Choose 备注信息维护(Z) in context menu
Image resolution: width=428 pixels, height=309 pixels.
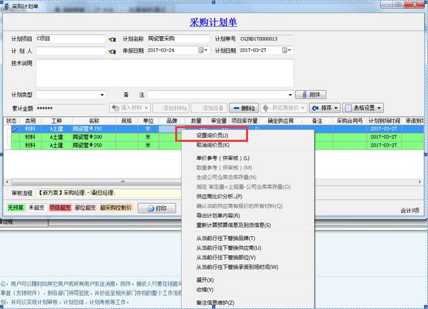[206, 301]
